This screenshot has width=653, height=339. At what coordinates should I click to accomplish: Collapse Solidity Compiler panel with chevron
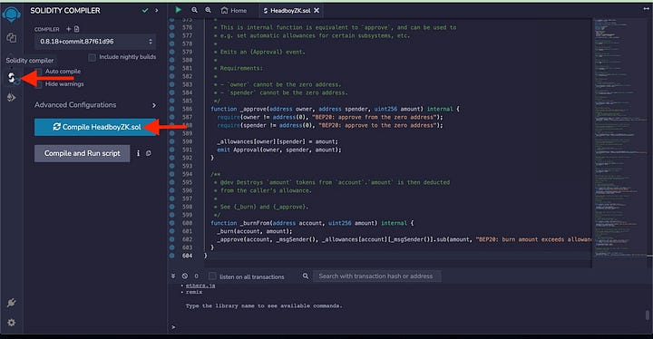click(x=157, y=10)
